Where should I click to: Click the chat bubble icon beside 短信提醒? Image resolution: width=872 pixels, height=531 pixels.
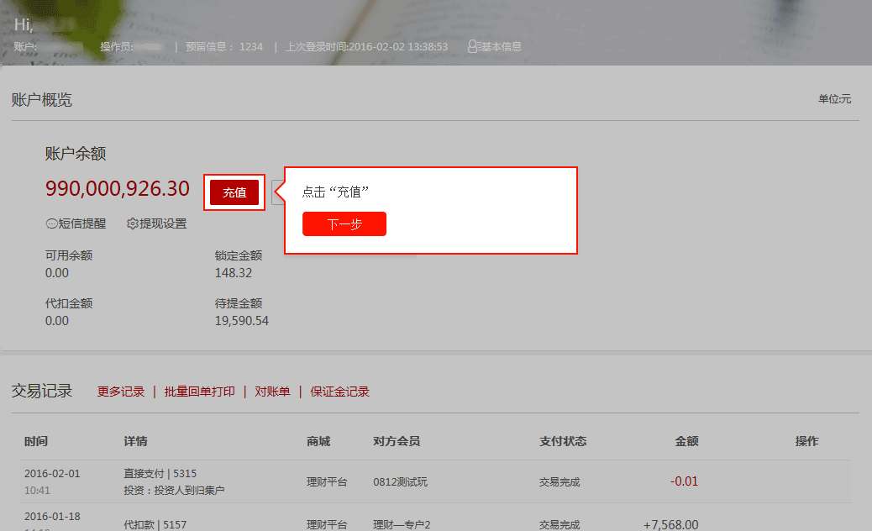51,223
